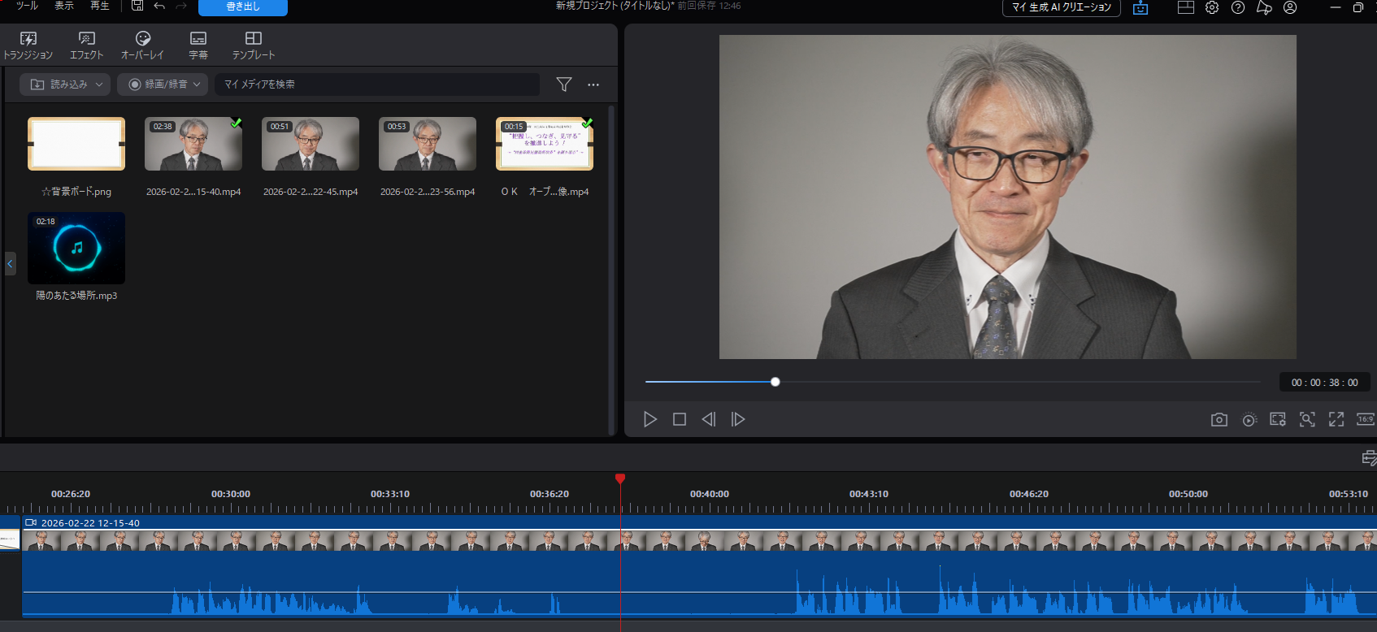Click the マイ メディアを検索 search field

[x=377, y=84]
